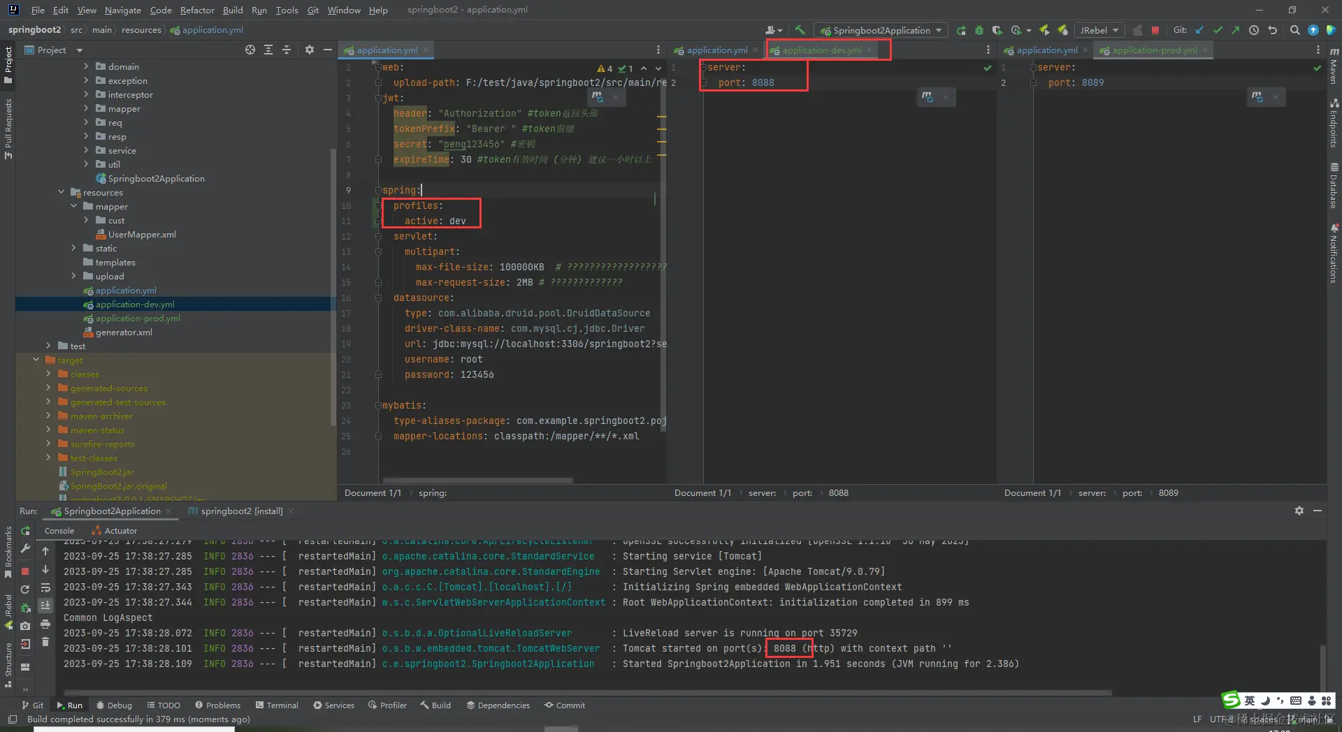Toggle Project tool window on left stripe
The width and height of the screenshot is (1342, 732).
(8, 64)
